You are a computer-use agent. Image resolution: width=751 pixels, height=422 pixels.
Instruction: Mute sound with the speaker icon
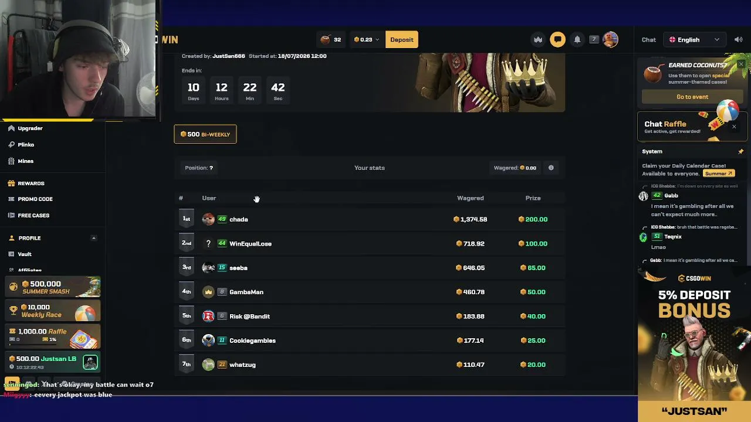coord(738,39)
